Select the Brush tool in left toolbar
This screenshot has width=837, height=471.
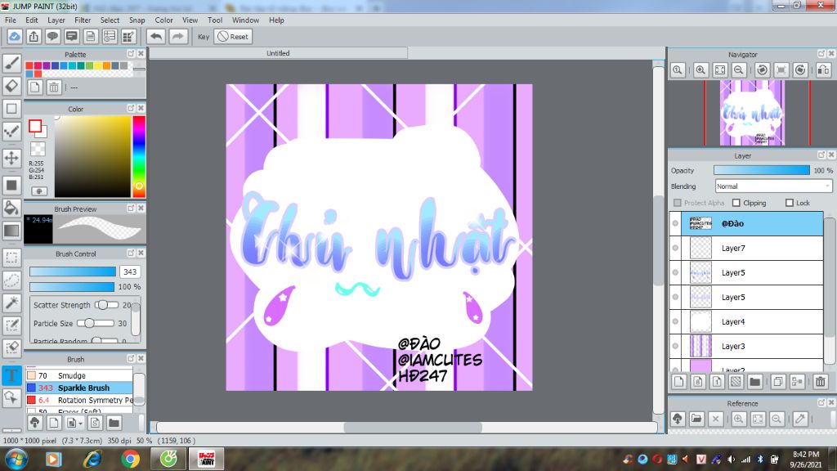coord(11,63)
